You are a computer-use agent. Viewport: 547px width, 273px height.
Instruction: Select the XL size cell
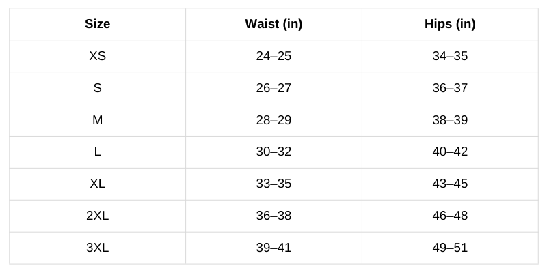97,184
